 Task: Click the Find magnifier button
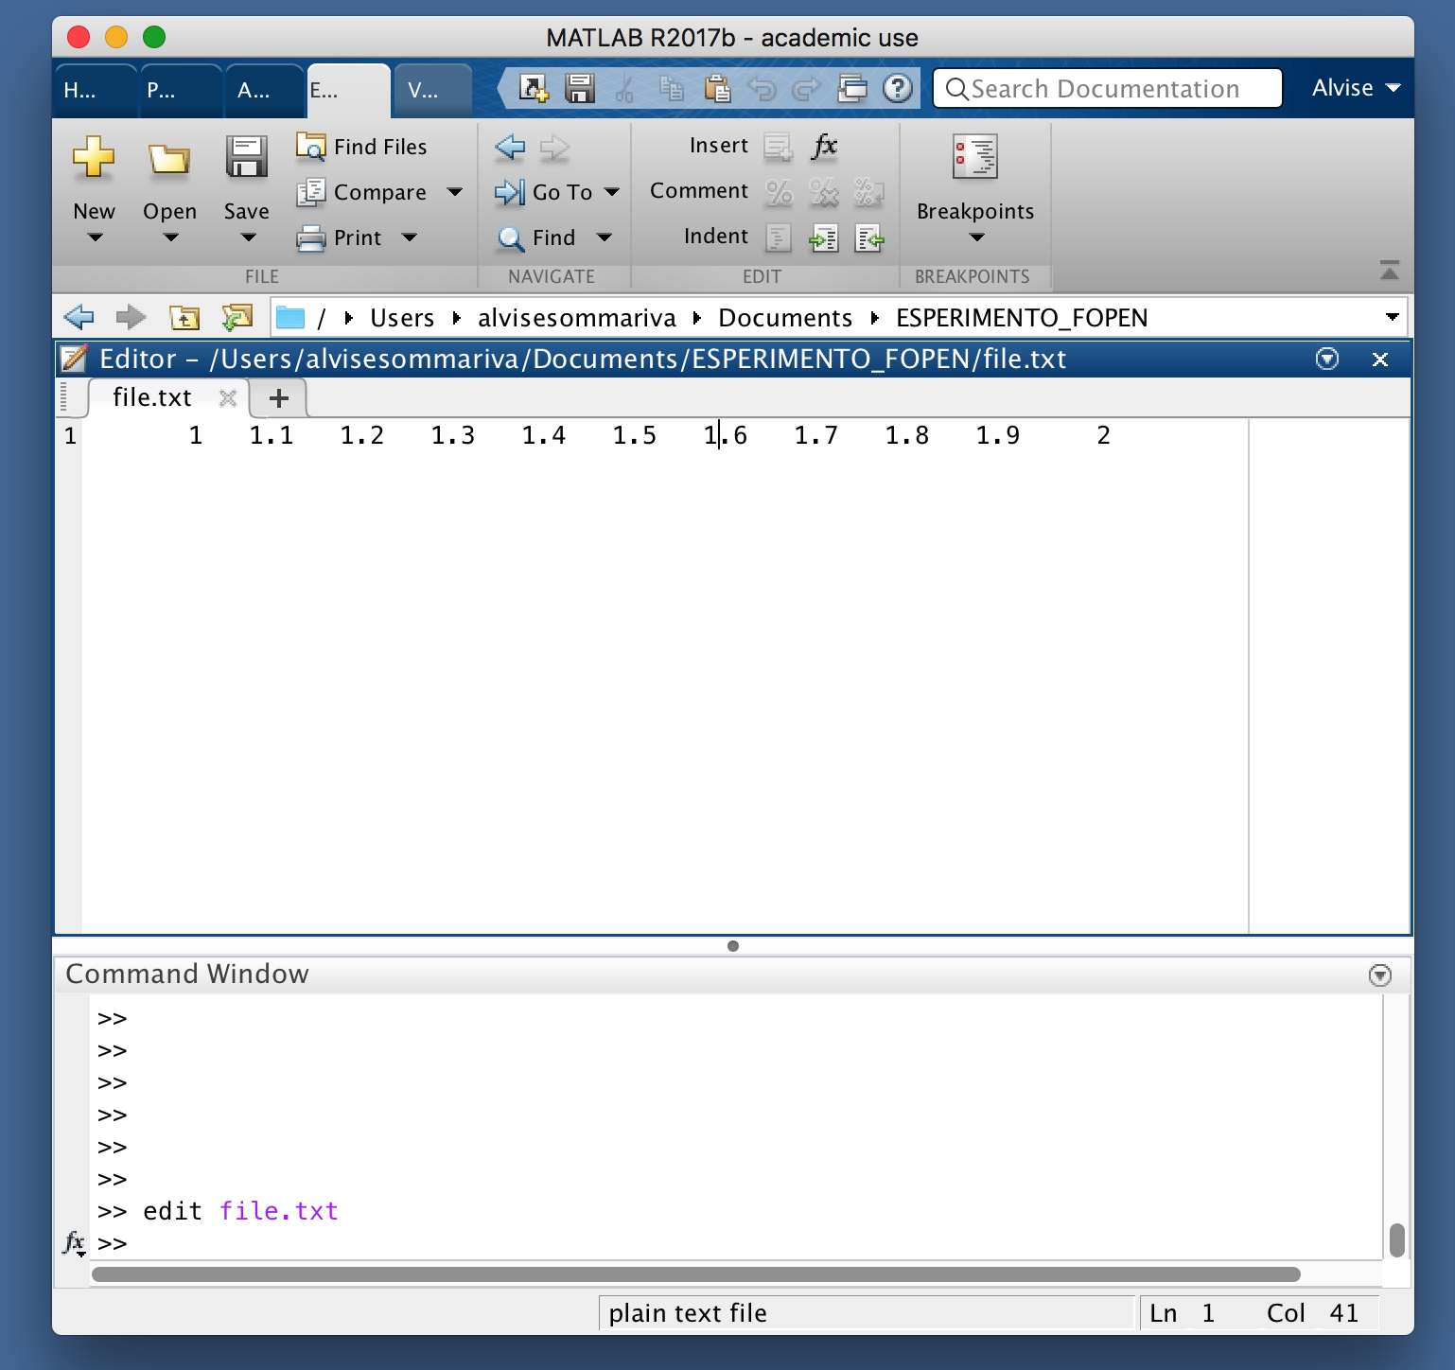pyautogui.click(x=536, y=237)
